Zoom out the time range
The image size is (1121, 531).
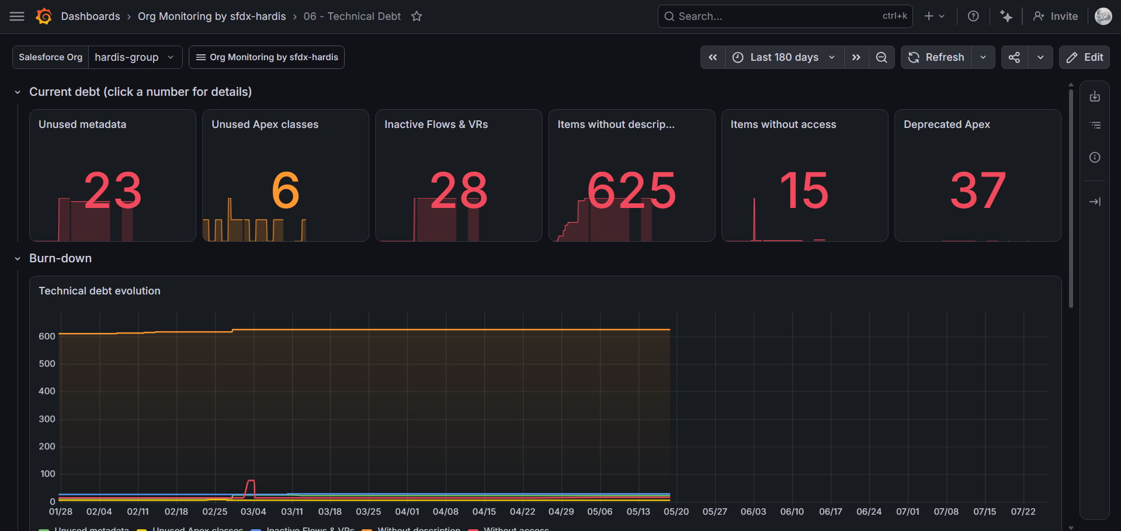[881, 57]
